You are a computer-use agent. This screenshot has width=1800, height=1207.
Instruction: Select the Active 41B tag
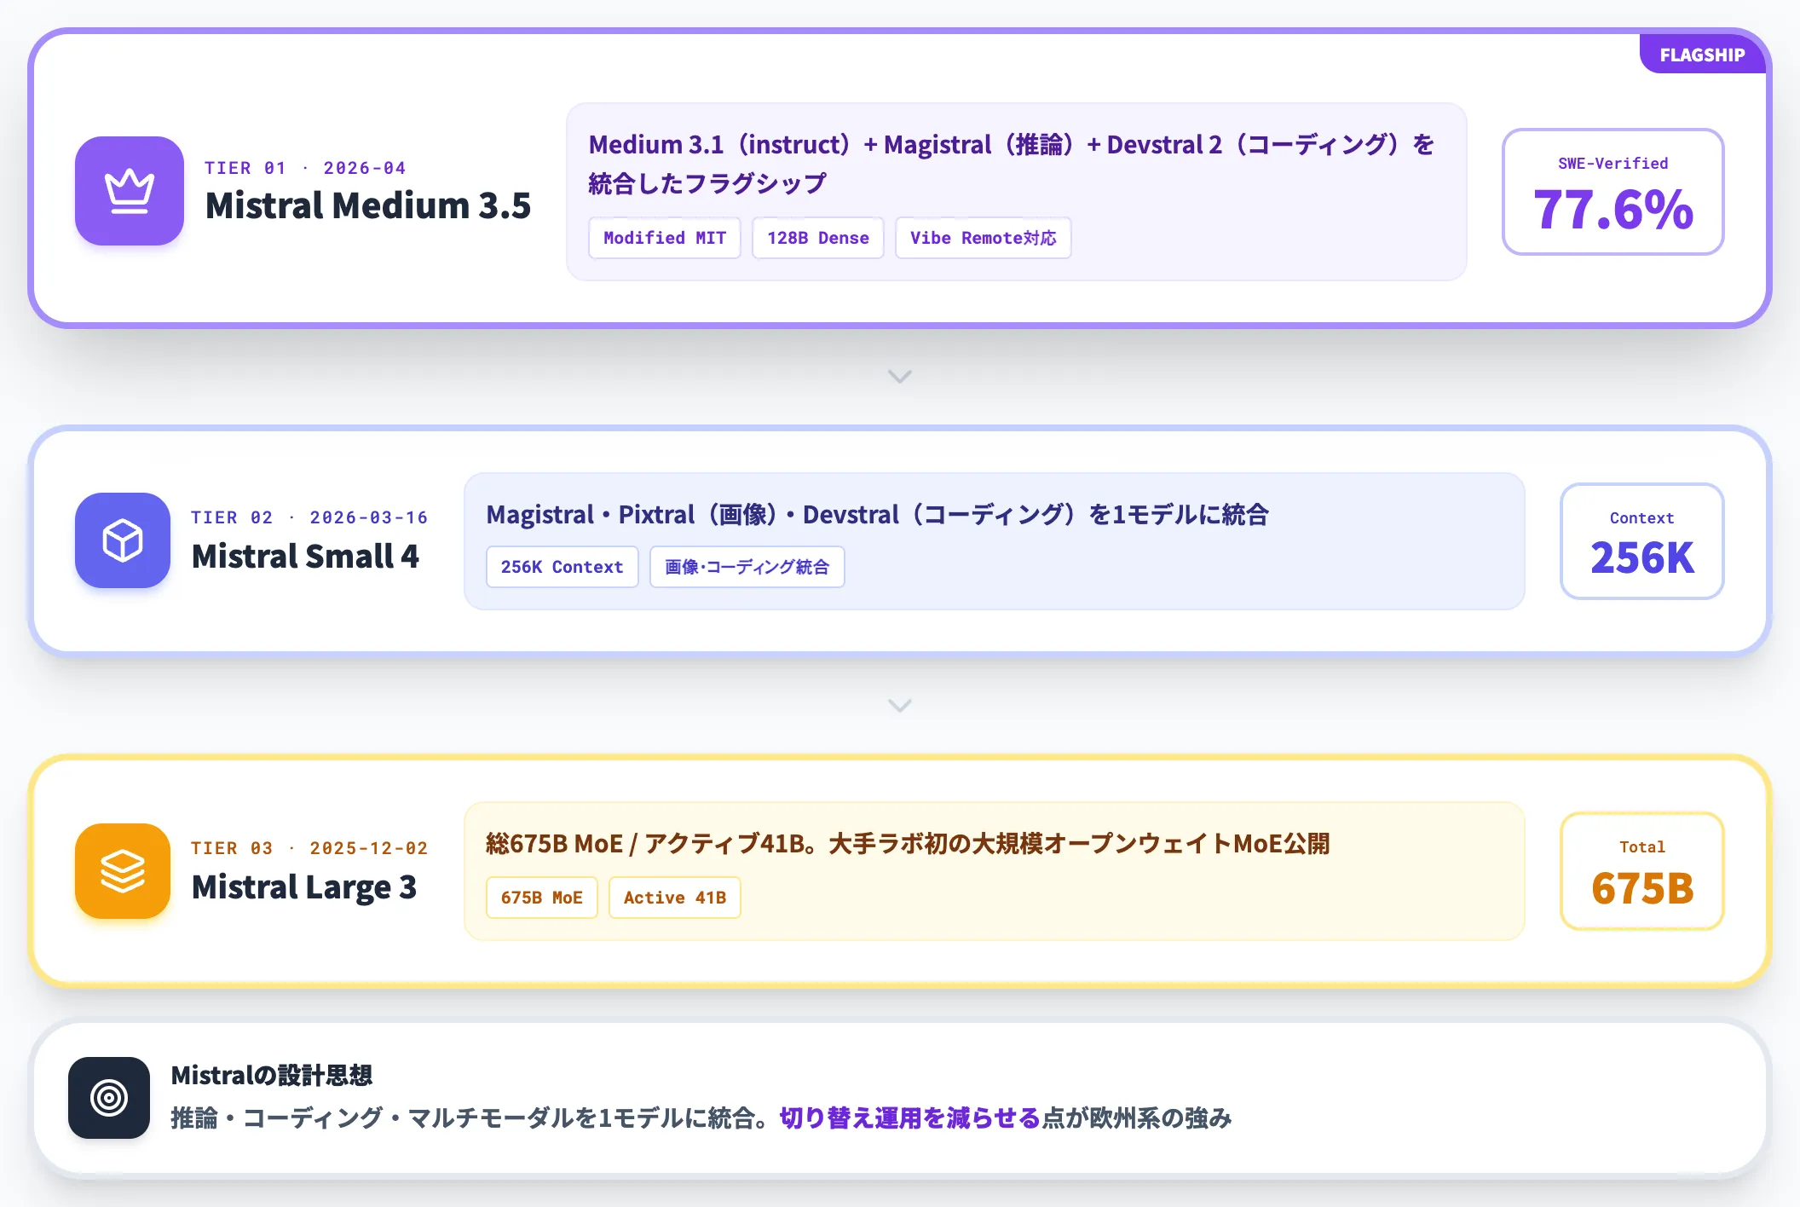click(x=675, y=898)
